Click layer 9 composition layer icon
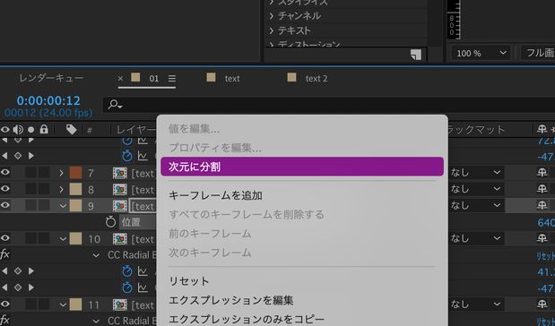This screenshot has width=555, height=326. pyautogui.click(x=120, y=206)
